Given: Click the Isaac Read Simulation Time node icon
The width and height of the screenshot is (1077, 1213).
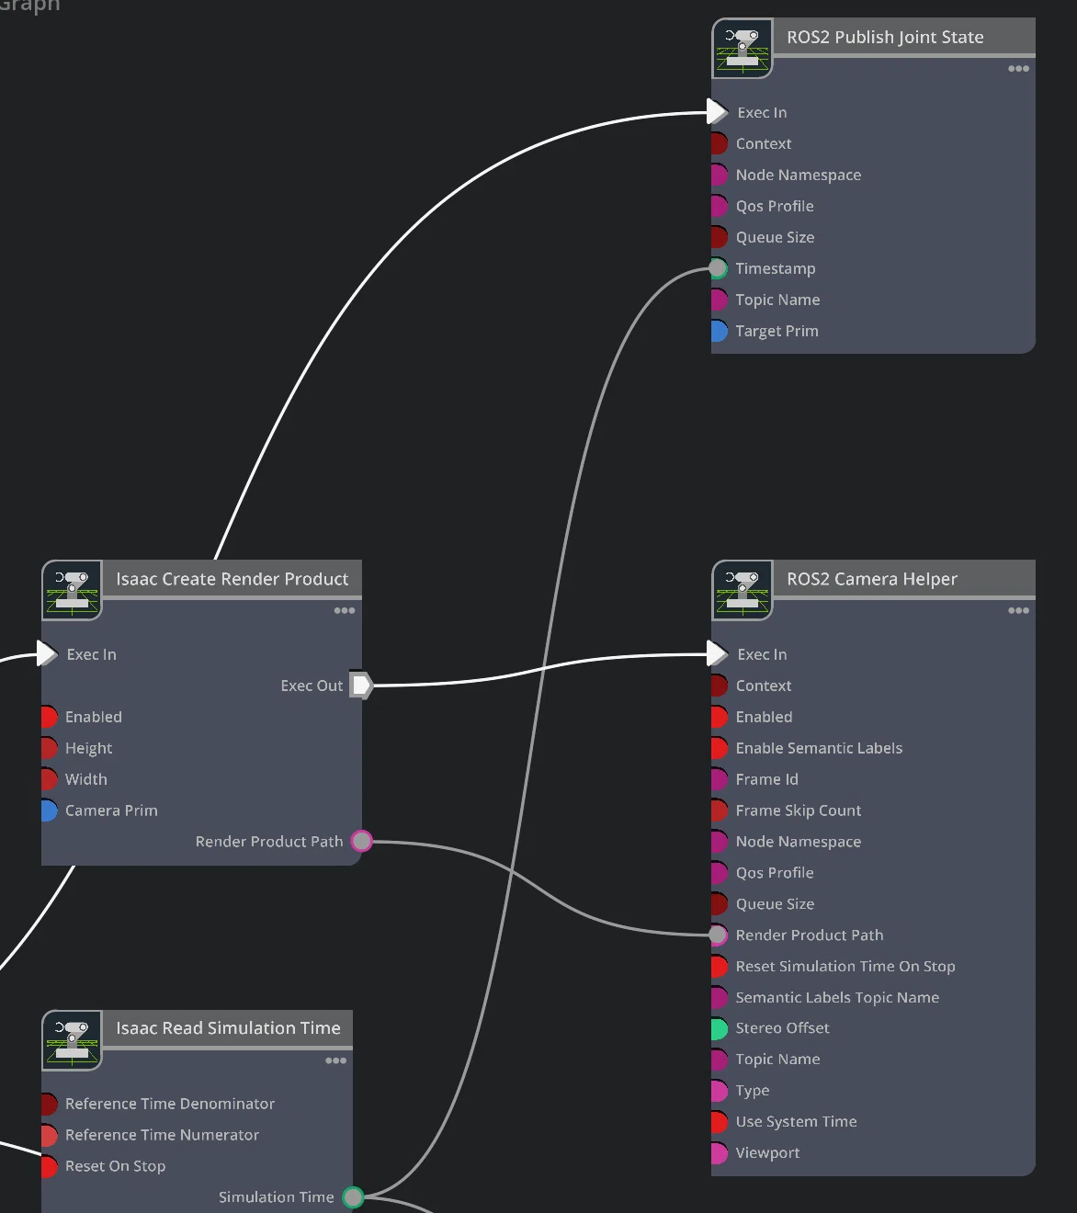Looking at the screenshot, I should coord(72,1040).
